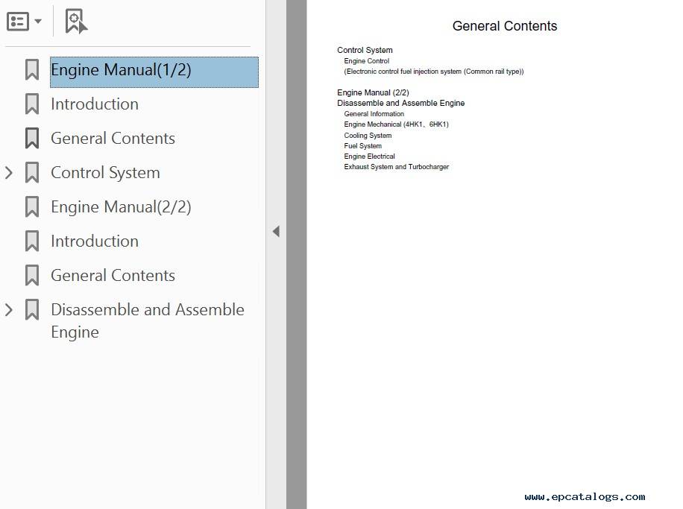Open the bookmark options menu icon
Viewport: 683px width, 509px height.
click(18, 22)
